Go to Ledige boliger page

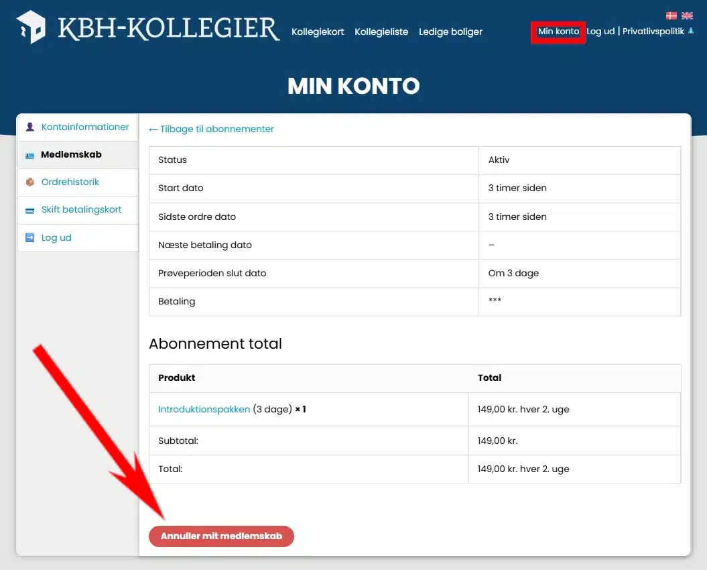pos(450,32)
